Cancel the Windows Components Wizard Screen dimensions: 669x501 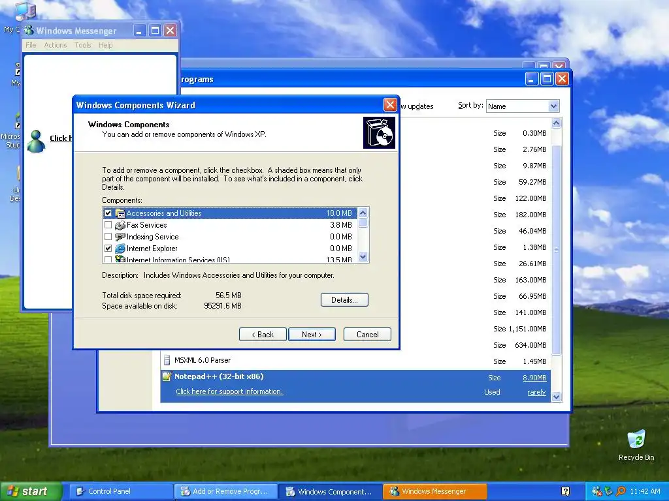(x=367, y=335)
